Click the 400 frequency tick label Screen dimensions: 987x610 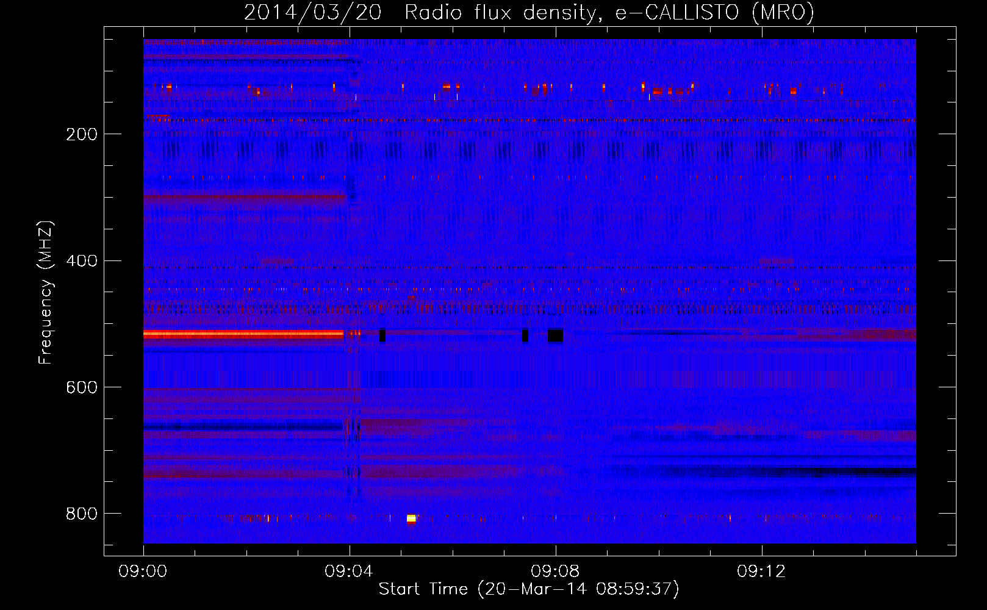click(x=82, y=261)
